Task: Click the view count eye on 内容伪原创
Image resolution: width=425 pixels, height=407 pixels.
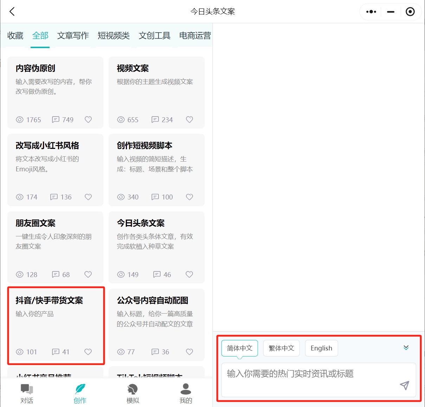Action: pyautogui.click(x=20, y=120)
